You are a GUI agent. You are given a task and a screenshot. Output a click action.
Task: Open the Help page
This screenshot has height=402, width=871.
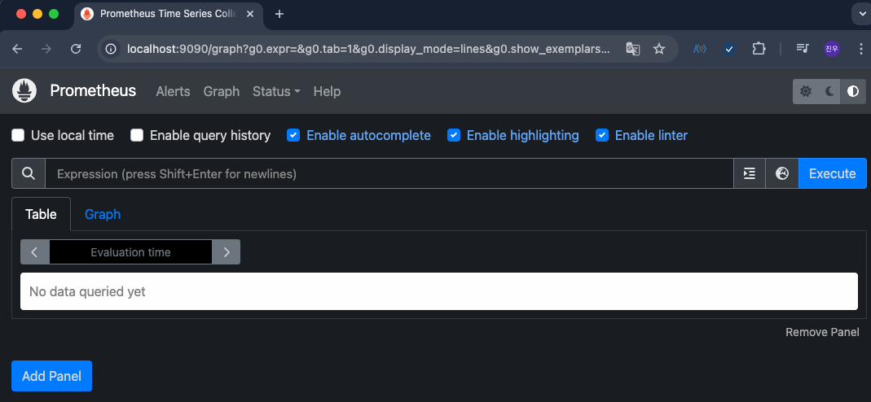tap(327, 91)
